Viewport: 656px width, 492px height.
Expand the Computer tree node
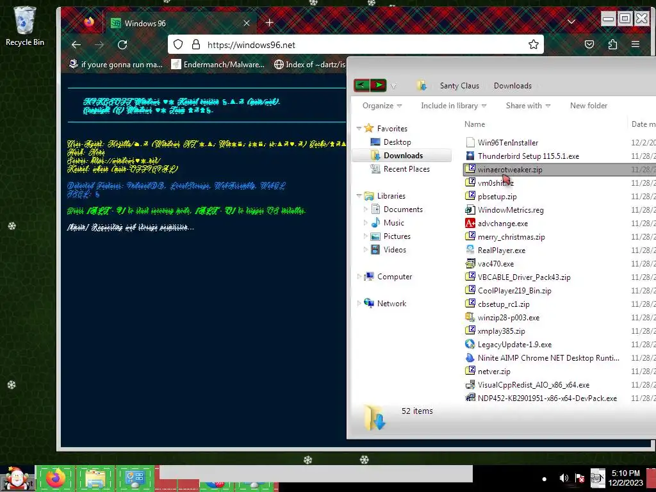tap(359, 277)
